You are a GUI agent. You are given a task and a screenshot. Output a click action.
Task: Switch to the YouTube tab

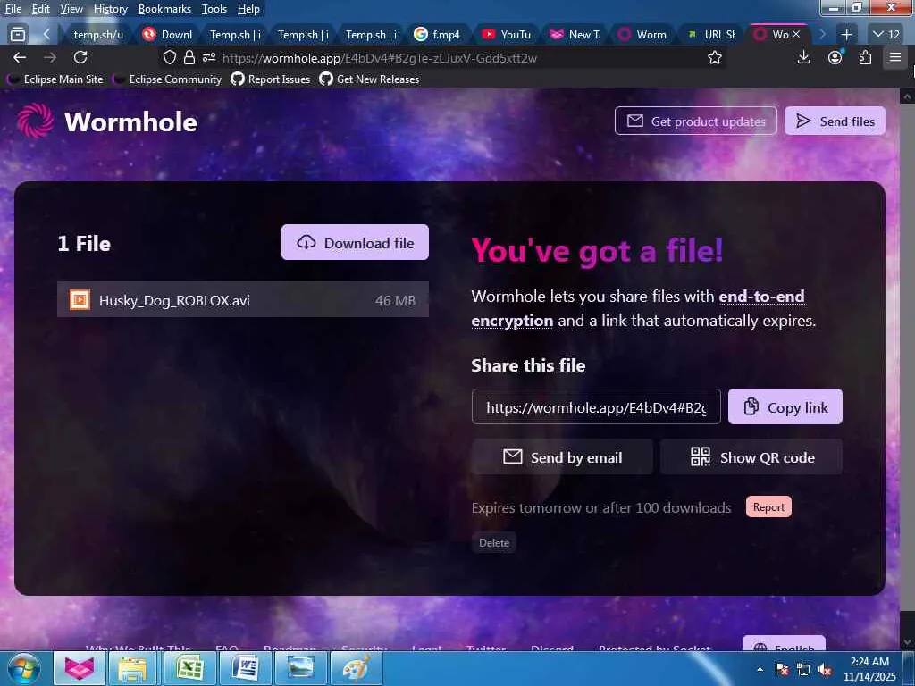point(507,35)
